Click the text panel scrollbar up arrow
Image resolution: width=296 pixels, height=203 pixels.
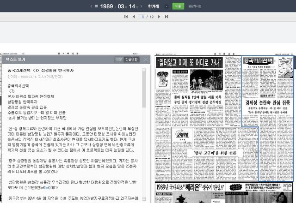(144, 70)
